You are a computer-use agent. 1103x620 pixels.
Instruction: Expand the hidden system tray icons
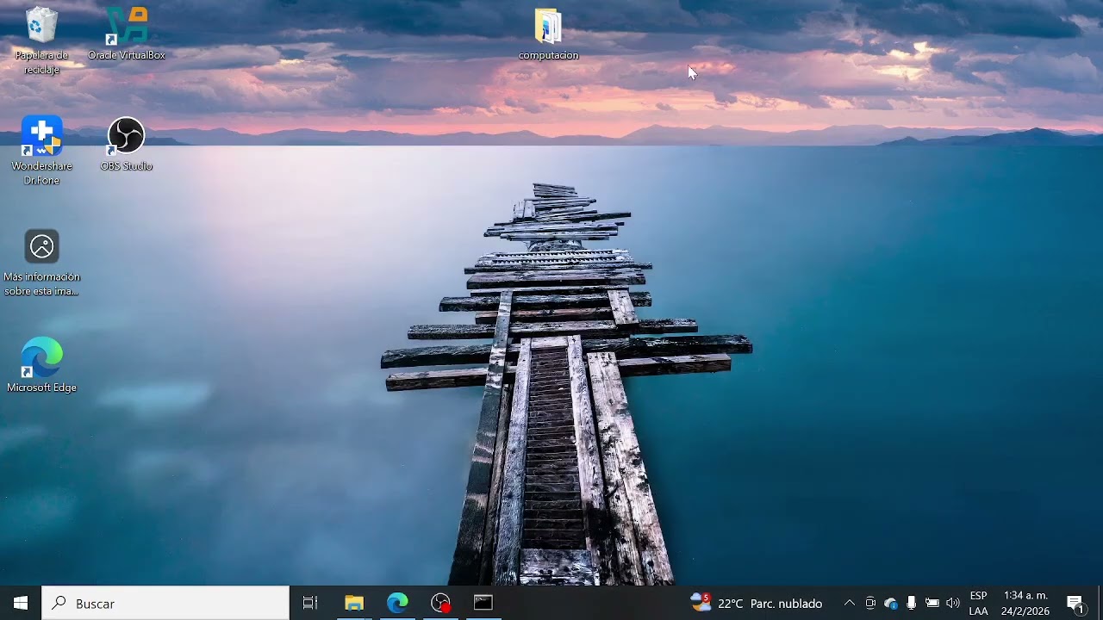(849, 603)
